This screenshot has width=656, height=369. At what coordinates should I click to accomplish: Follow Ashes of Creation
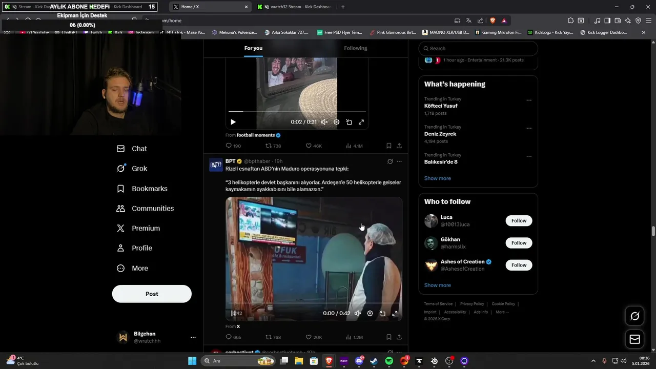519,265
